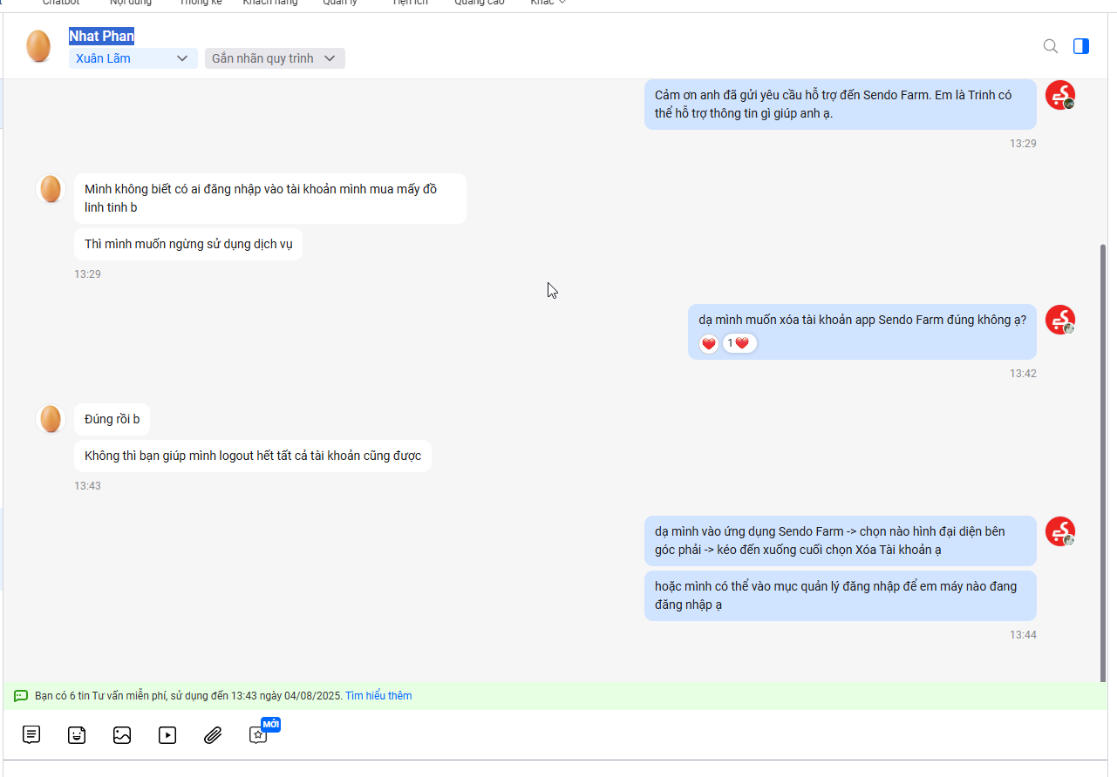Click egg avatar beside 'Đúng rồi b' message
The height and width of the screenshot is (777, 1117).
[51, 419]
